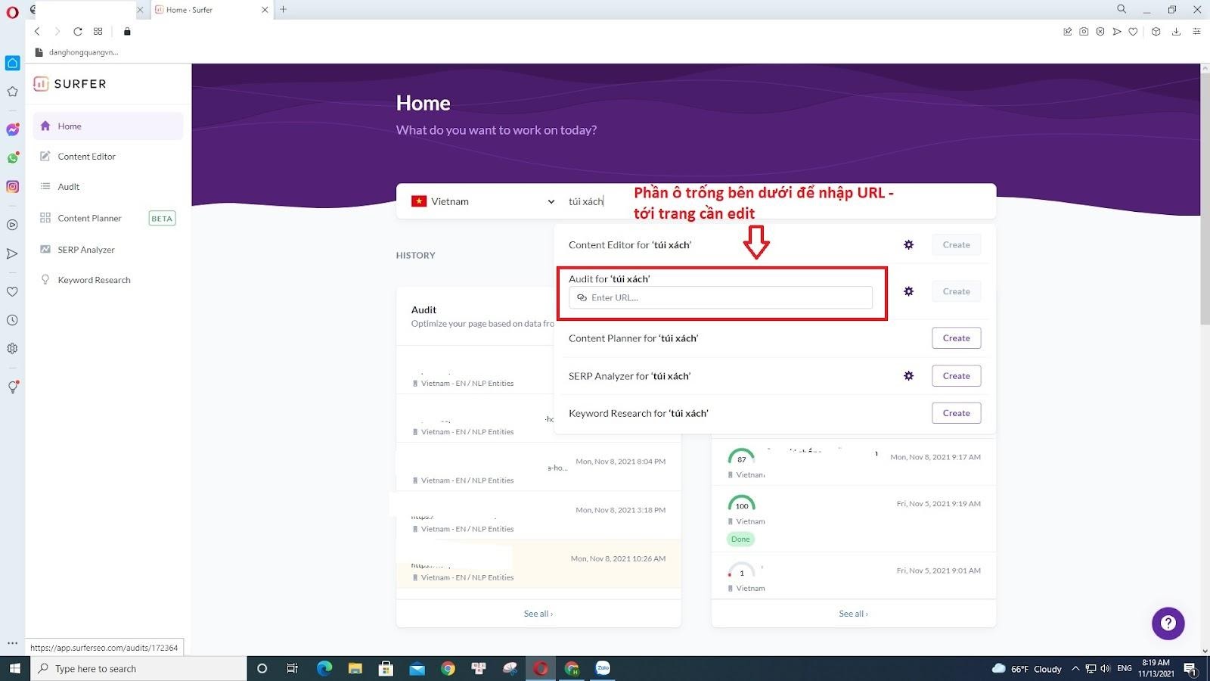1210x681 pixels.
Task: Click the Windows taskbar search box
Action: (139, 668)
